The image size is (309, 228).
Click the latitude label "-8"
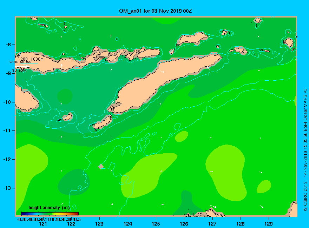8,45
